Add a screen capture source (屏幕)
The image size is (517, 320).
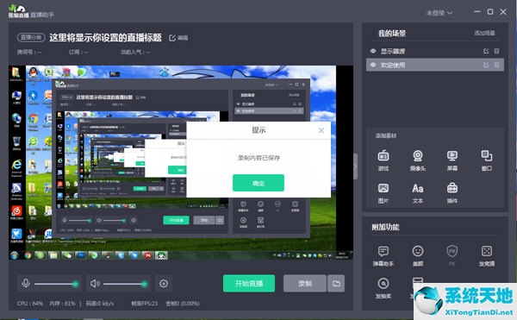pyautogui.click(x=452, y=160)
